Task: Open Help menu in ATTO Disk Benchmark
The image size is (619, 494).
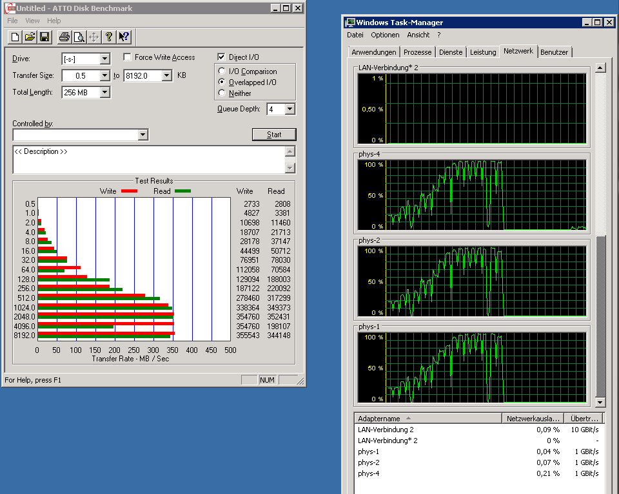Action: [x=54, y=21]
